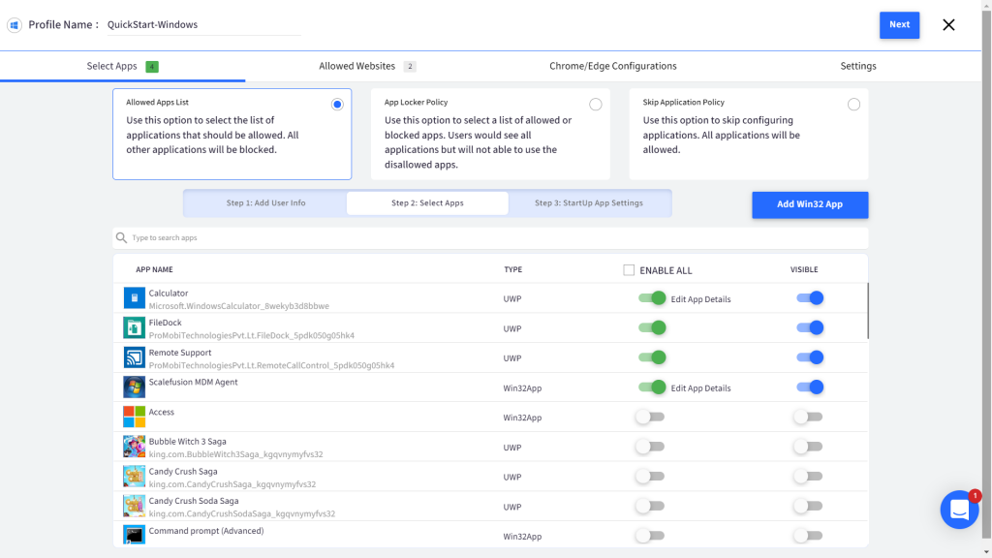The width and height of the screenshot is (992, 558).
Task: Hide Calculator using its Visible toggle
Action: click(811, 298)
